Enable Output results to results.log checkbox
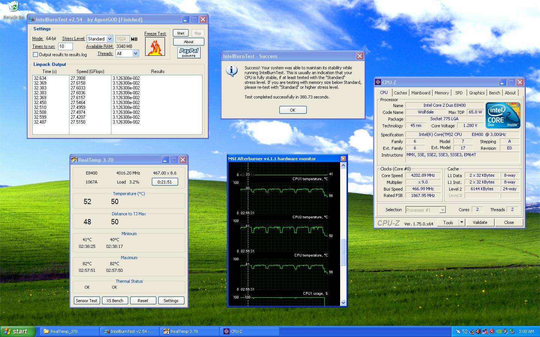The width and height of the screenshot is (540, 337). 35,55
